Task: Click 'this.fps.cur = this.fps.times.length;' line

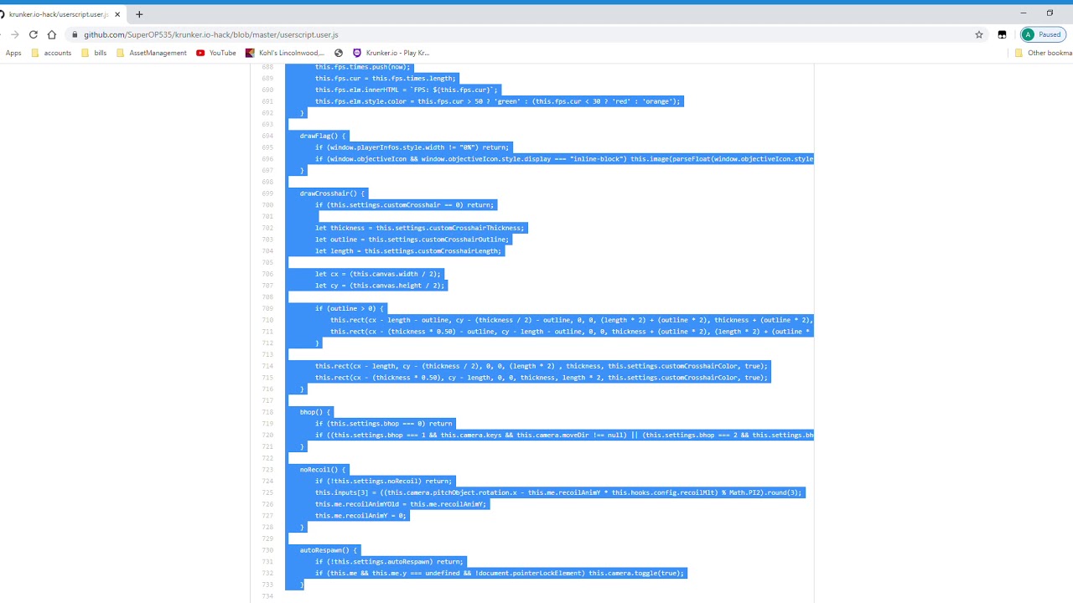Action: [386, 79]
